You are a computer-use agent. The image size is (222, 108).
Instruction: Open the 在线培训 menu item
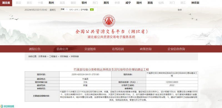(118, 49)
